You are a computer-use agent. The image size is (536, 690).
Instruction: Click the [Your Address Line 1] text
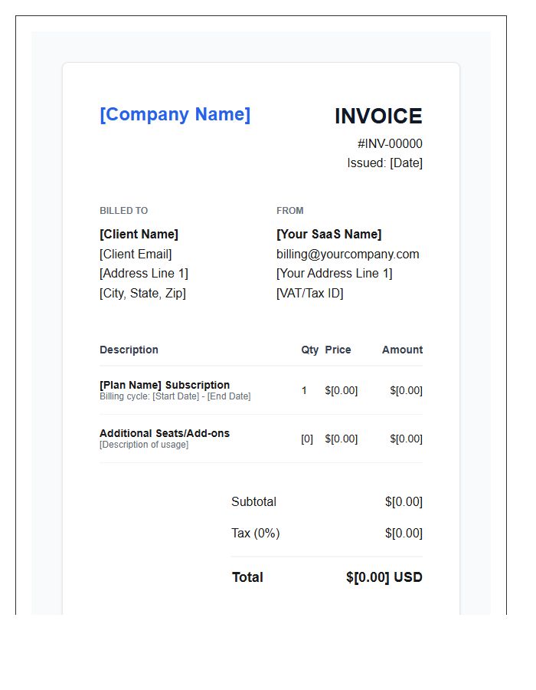click(335, 273)
